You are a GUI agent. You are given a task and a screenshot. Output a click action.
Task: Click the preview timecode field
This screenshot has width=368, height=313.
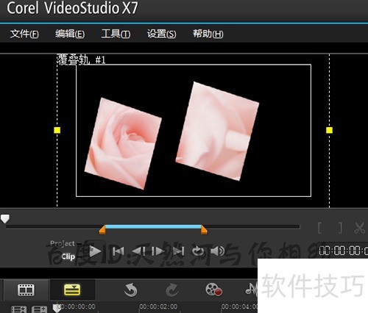tap(343, 251)
